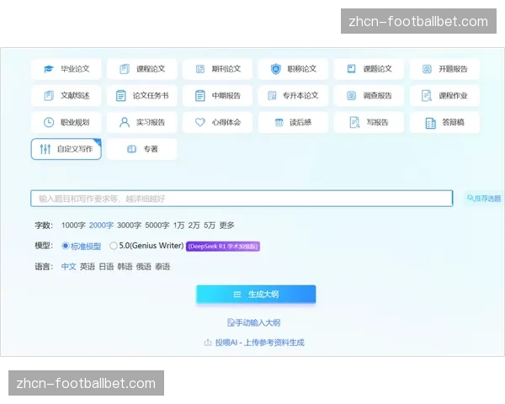505x404 pixels.
Task: Click the topic and requirements input field
Action: 242,199
